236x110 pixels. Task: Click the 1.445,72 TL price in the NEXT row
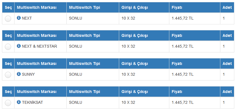pos(183,18)
